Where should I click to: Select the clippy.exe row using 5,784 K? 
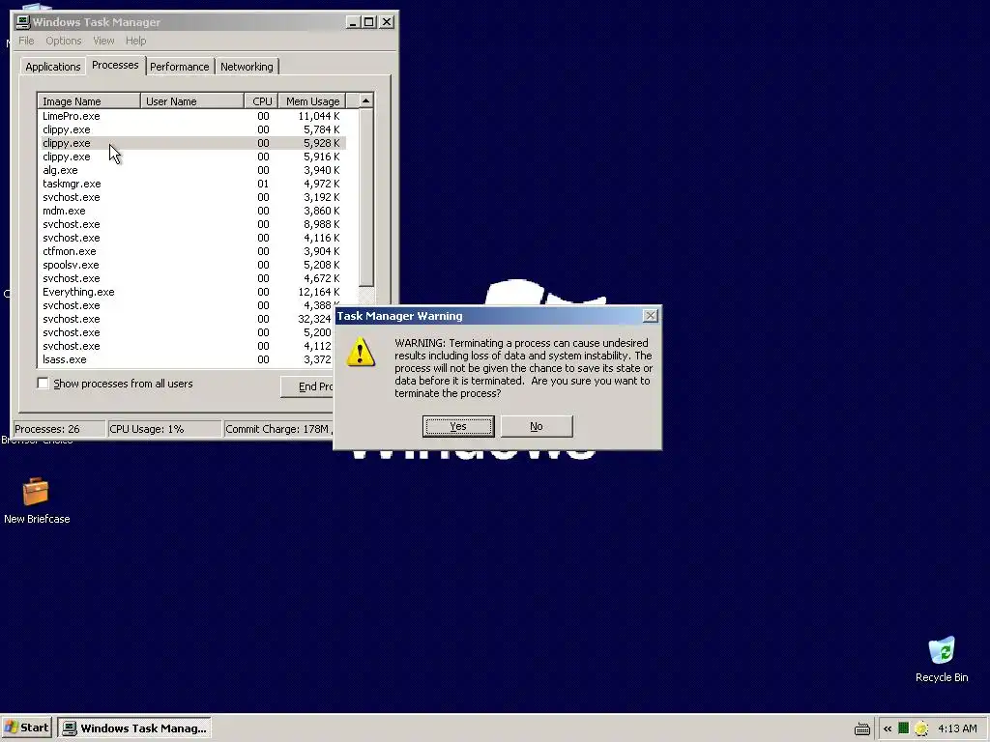(191, 129)
